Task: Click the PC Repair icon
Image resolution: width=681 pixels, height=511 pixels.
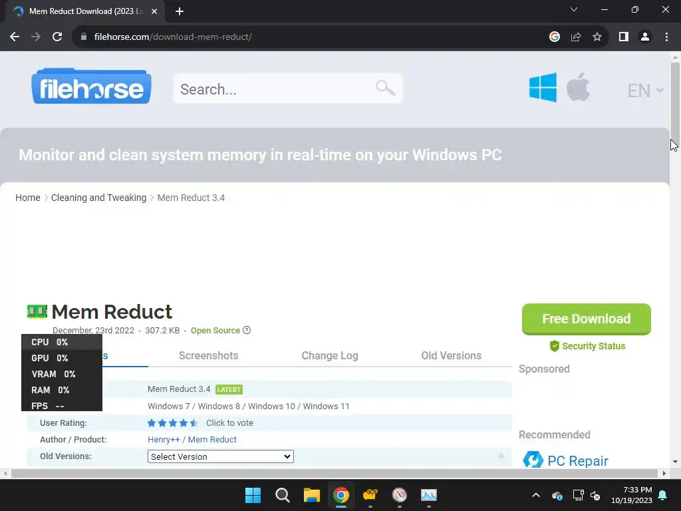Action: pyautogui.click(x=533, y=460)
